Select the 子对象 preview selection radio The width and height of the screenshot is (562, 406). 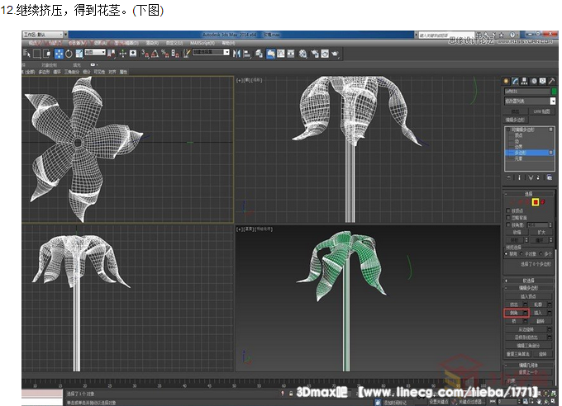(522, 254)
